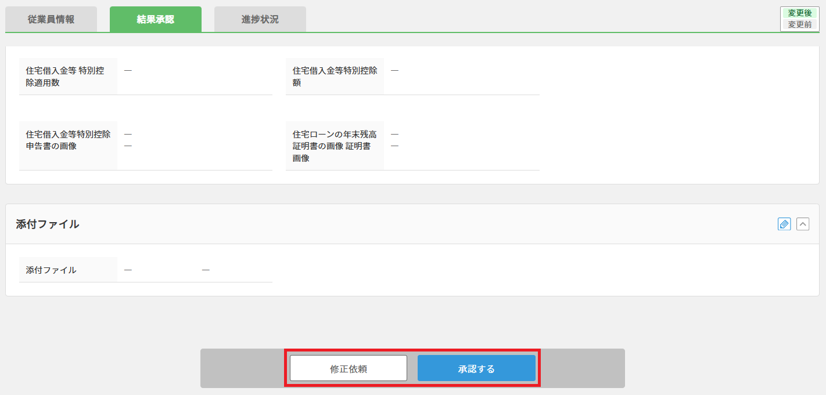The height and width of the screenshot is (395, 826).
Task: Click the dash value beside 特別控除適用数
Action: pyautogui.click(x=128, y=71)
